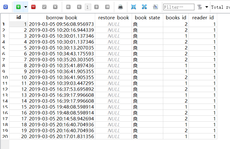Click the shrink columns icon

point(134,7)
